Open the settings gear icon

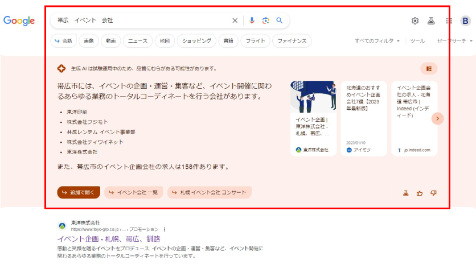click(x=415, y=21)
